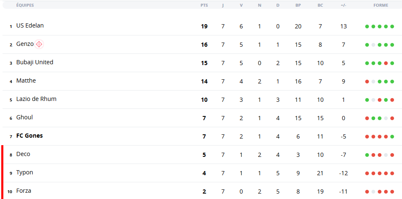The image size is (402, 199).
Task: Sort standings by PTS column header
Action: click(204, 5)
